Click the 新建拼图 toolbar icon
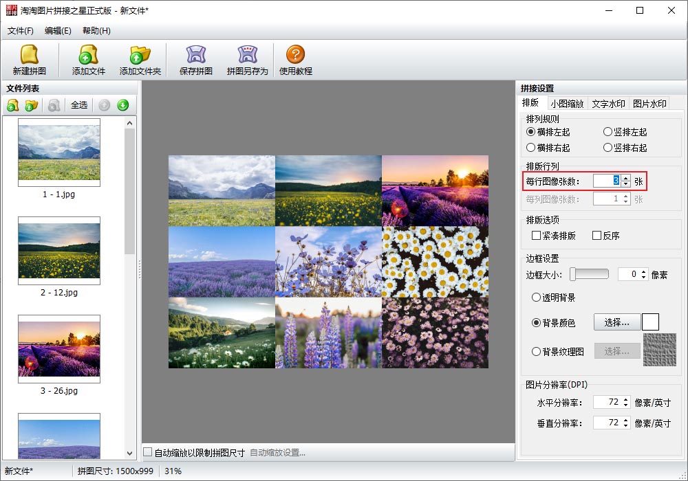The image size is (688, 481). [x=30, y=55]
